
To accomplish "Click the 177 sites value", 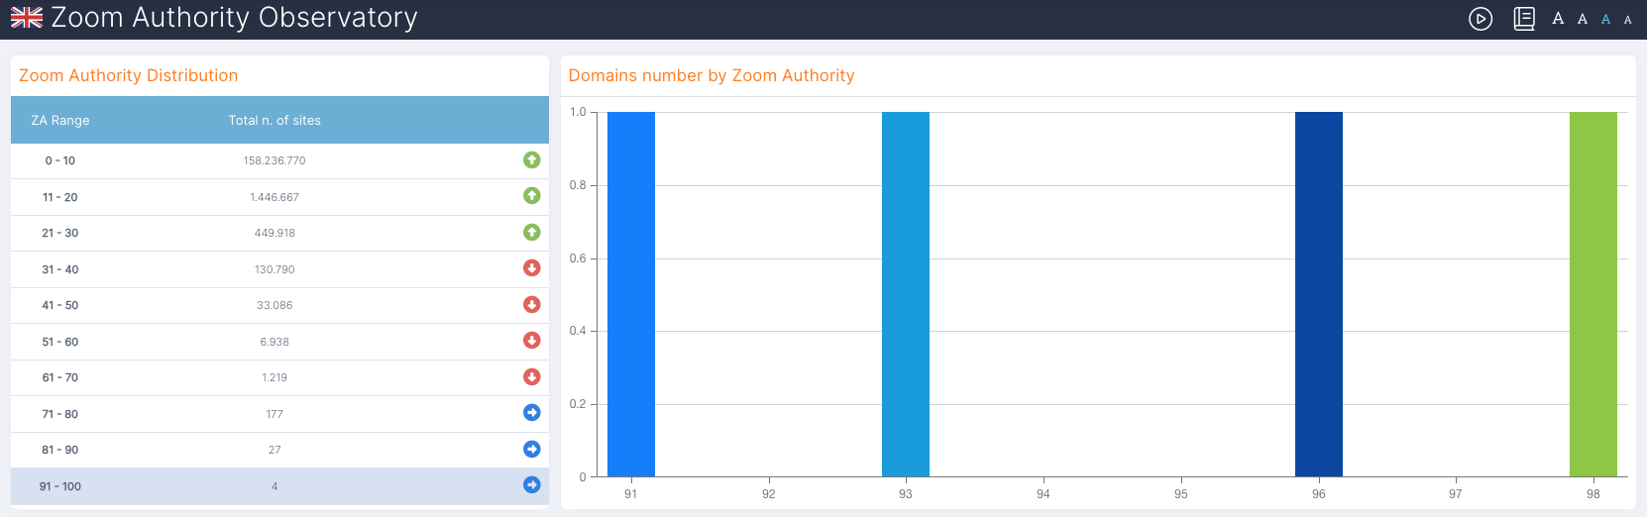I will pyautogui.click(x=274, y=414).
